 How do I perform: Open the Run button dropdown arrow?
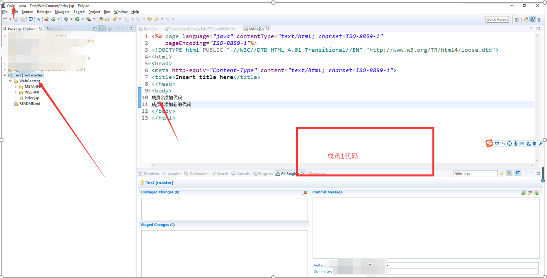[x=83, y=19]
